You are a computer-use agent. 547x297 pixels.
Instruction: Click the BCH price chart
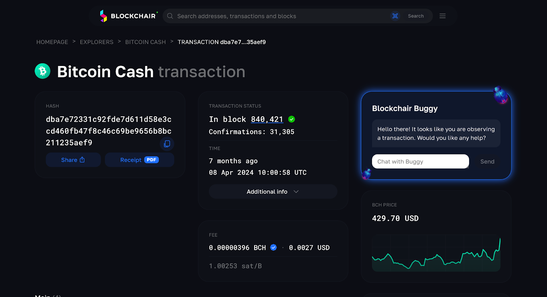coord(436,253)
